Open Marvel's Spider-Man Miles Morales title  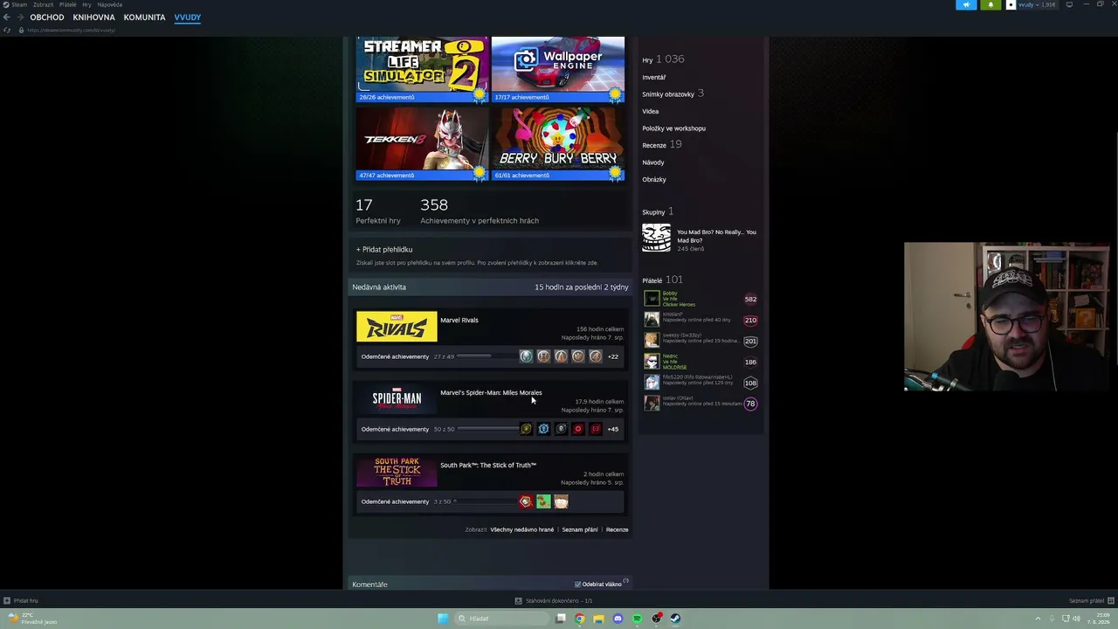[x=491, y=393]
